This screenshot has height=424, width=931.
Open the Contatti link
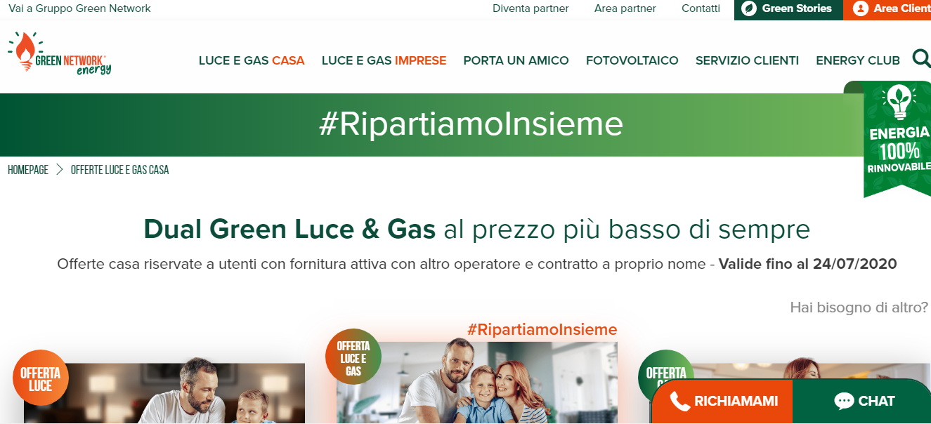701,8
